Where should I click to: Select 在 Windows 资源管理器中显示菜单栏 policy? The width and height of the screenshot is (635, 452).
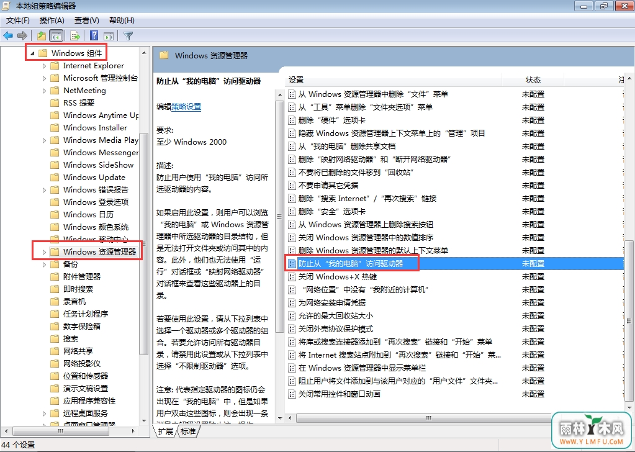(x=362, y=368)
